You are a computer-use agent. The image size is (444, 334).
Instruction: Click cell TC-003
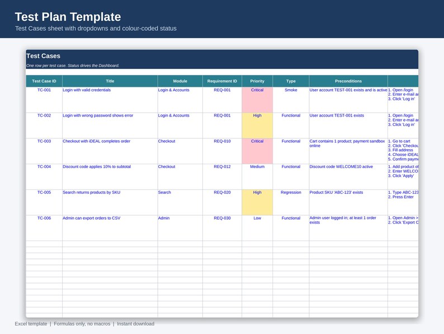(44, 151)
